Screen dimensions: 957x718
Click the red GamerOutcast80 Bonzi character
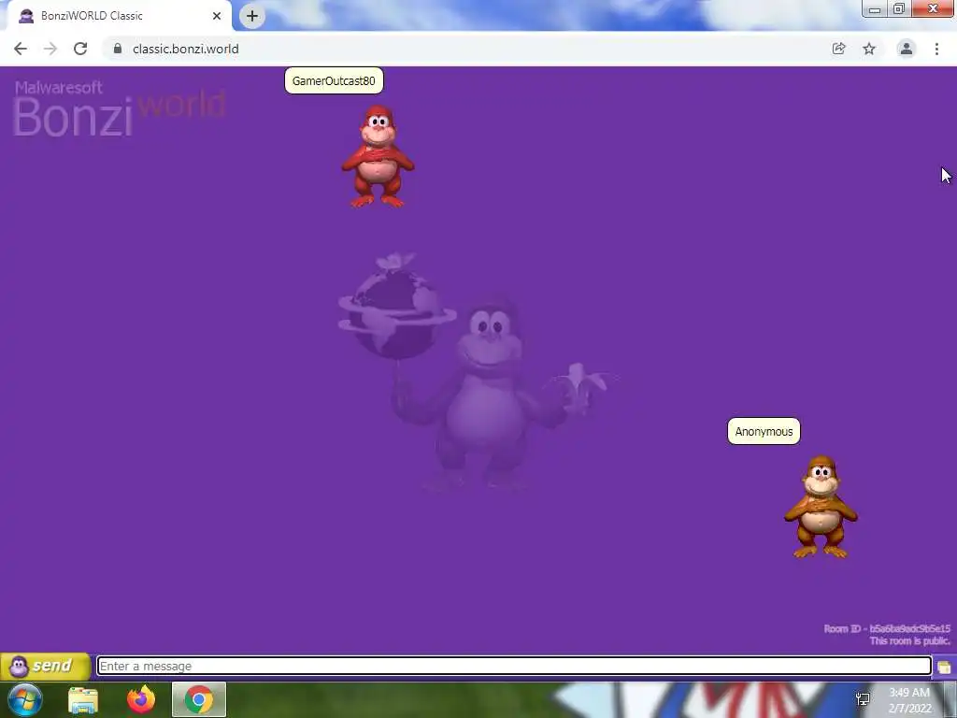pos(378,156)
